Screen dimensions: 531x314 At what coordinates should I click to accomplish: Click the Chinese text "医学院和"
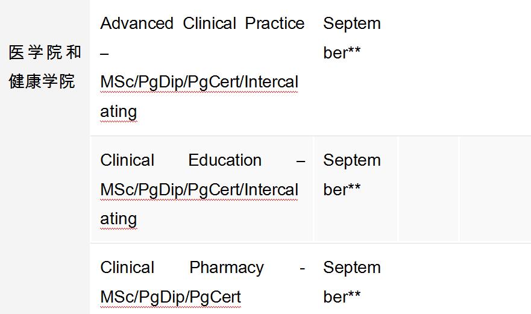[x=45, y=52]
